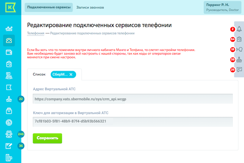Open the archive box sidebar icon
Viewport: 244px width, 163px height.
click(x=9, y=111)
